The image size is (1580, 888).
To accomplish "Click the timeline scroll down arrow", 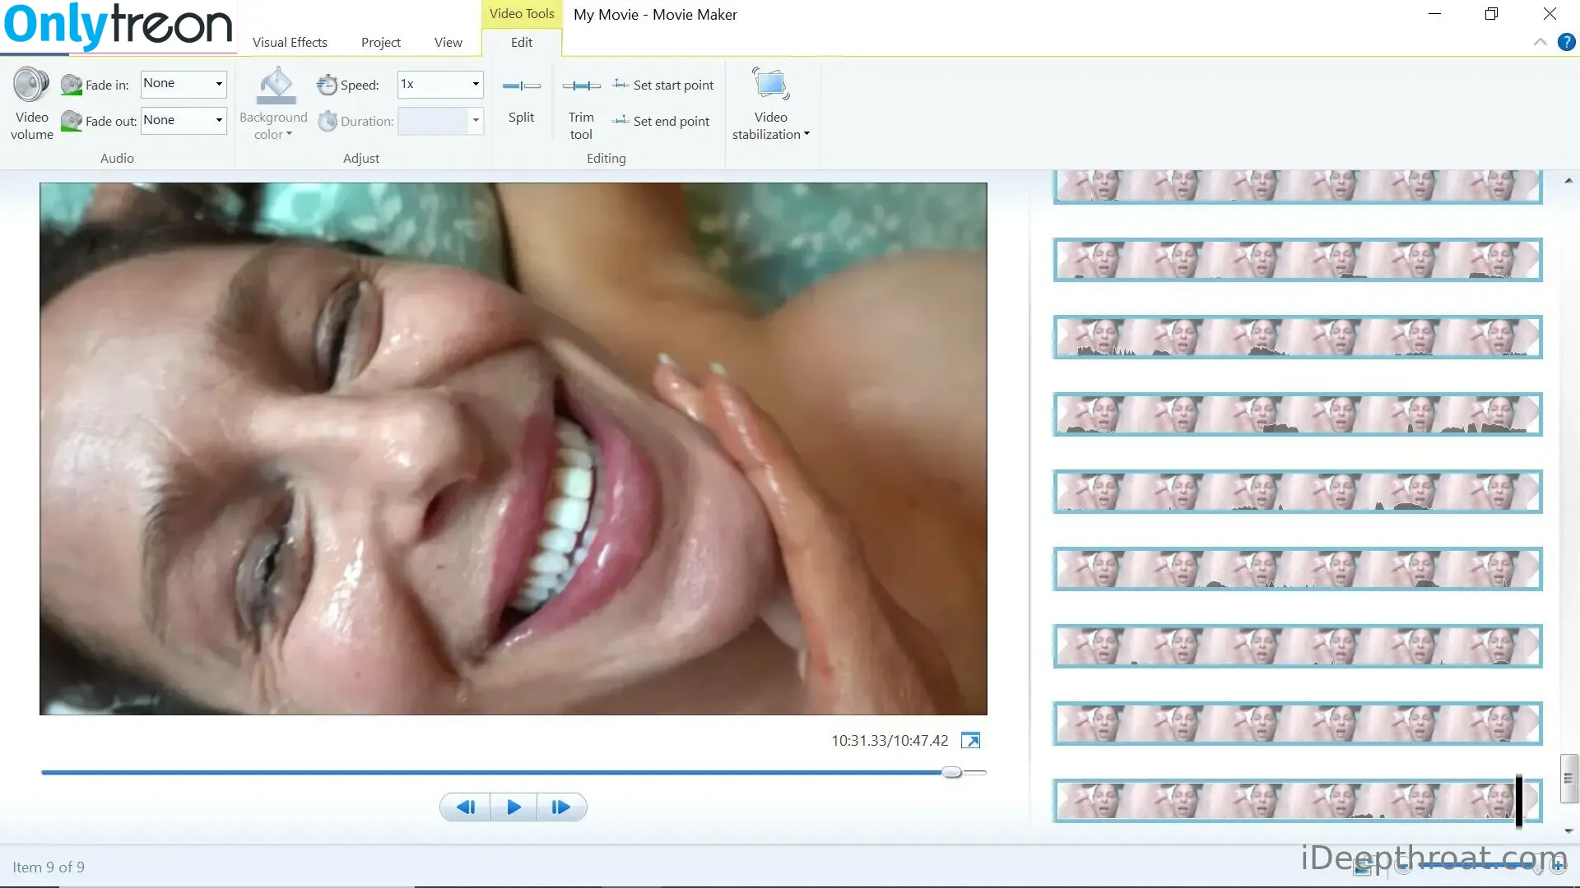I will click(x=1568, y=831).
